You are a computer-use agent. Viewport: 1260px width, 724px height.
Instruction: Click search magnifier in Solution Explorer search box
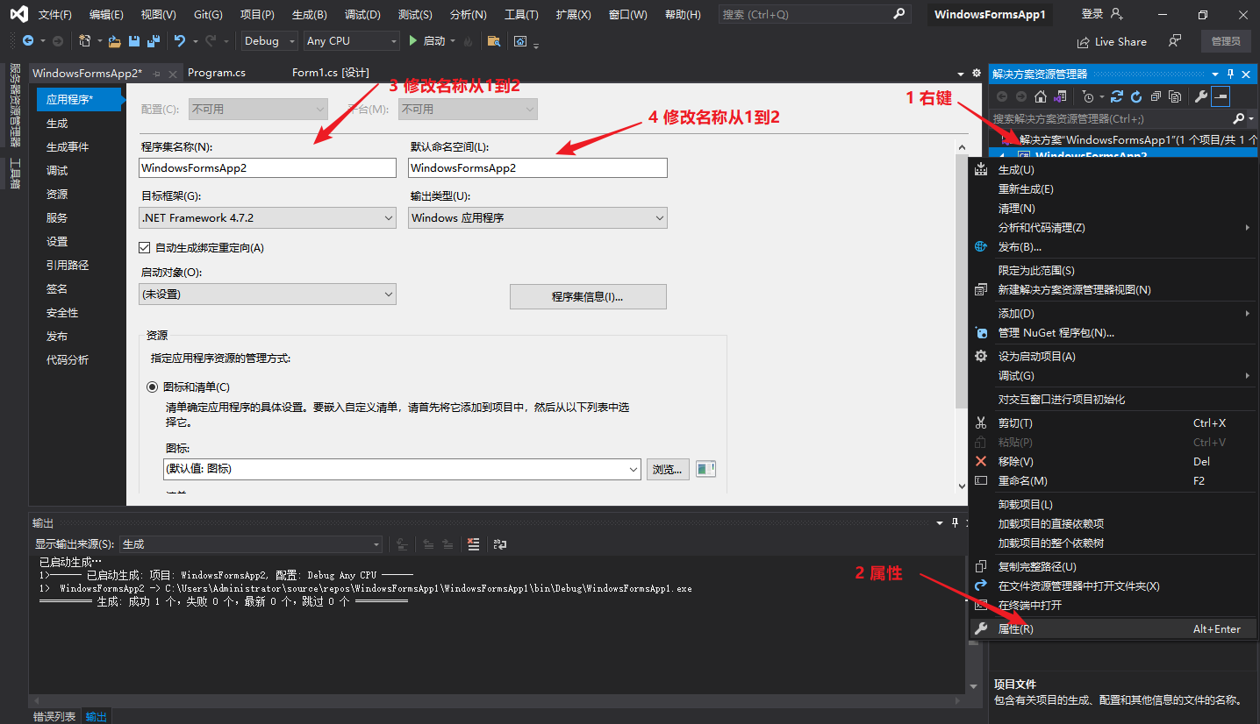[1238, 118]
